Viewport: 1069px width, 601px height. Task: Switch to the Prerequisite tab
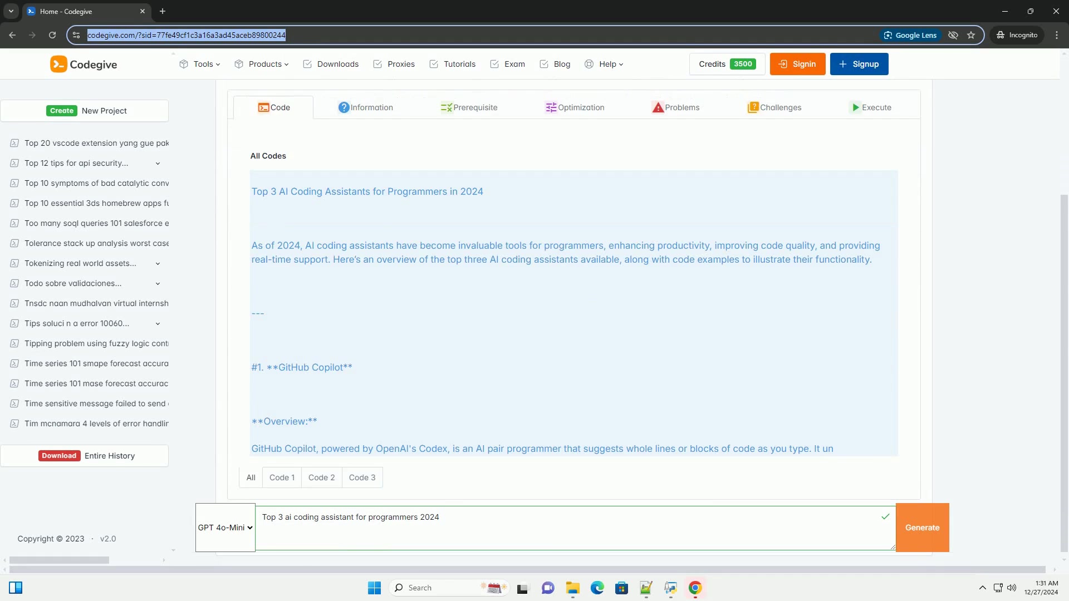(469, 107)
